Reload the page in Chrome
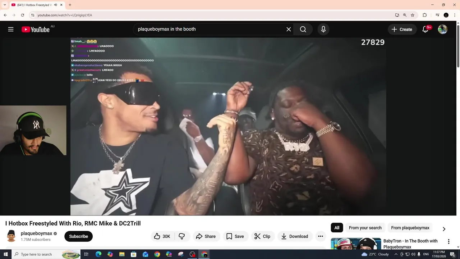This screenshot has height=259, width=460. (x=22, y=15)
